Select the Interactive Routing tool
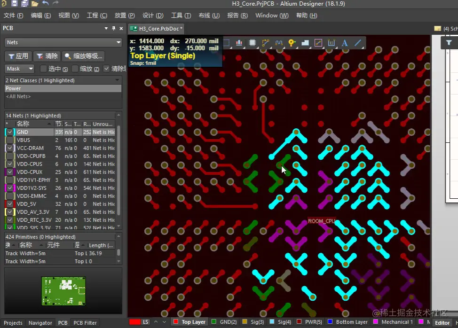This screenshot has height=328, width=458. pos(266,43)
